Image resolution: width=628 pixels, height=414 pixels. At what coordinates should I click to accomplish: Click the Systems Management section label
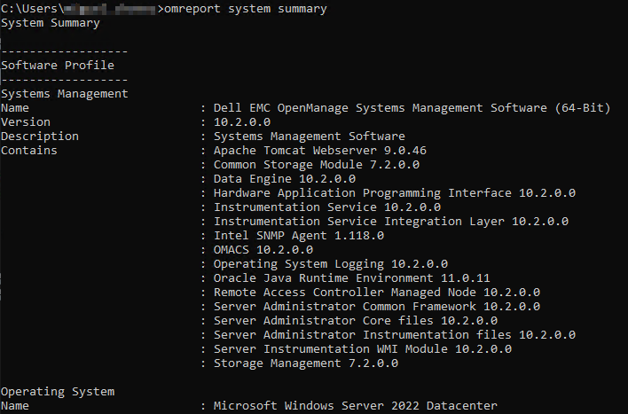65,93
